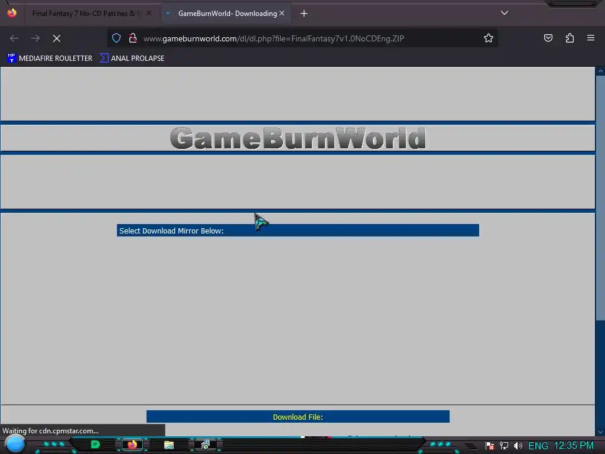Screen dimensions: 605x454
Task: Close the GameBurnWorld Downloading tab
Action: click(282, 13)
